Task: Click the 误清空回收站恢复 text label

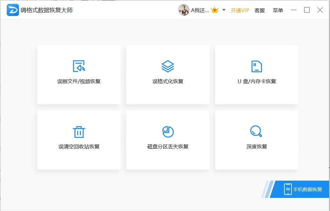Action: click(x=79, y=146)
